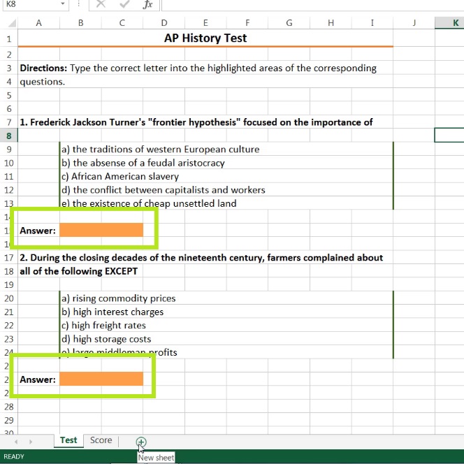The image size is (464, 464).
Task: Click the READY status bar indicator
Action: tap(13, 456)
